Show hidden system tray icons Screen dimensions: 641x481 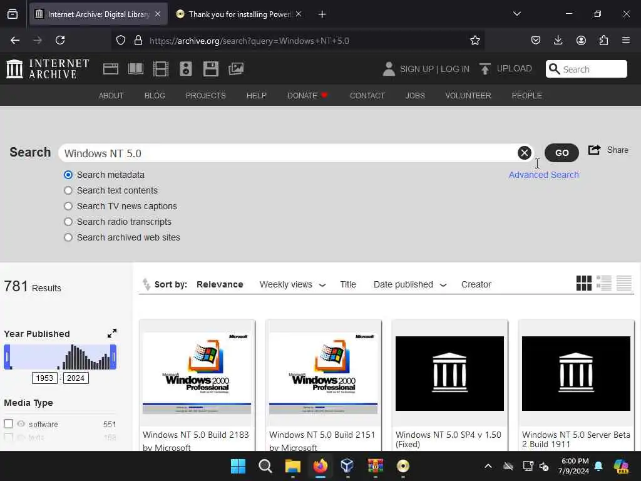coord(488,466)
